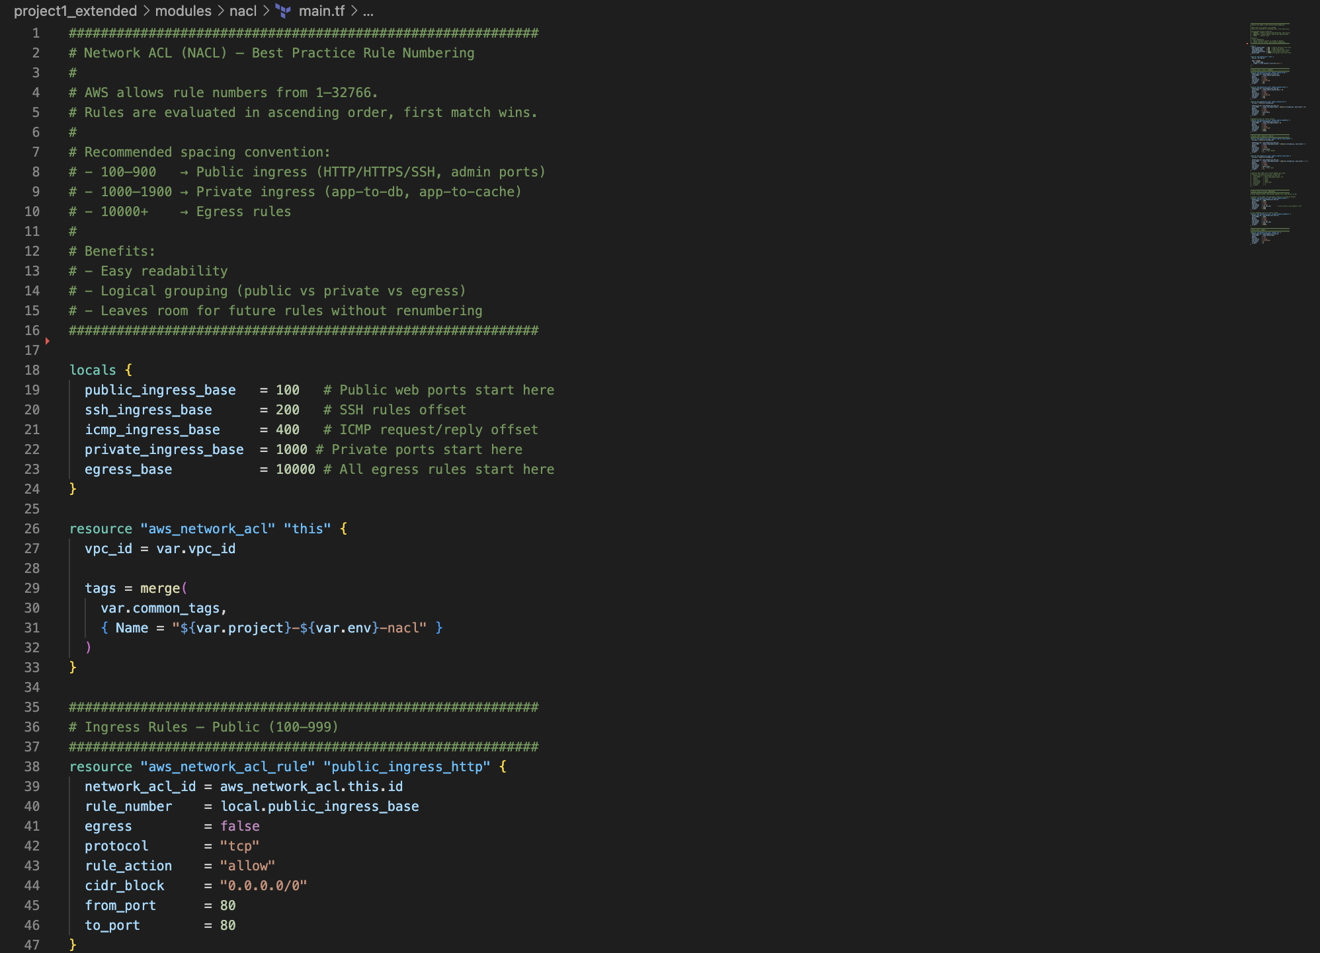The height and width of the screenshot is (953, 1320).
Task: Expand the breadcrumb ellipsis symbol list
Action: (368, 11)
